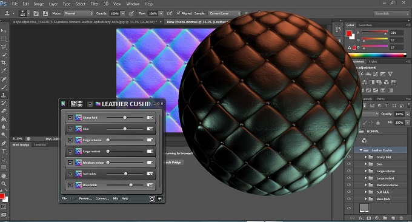Viewport: 412px width, 222px height.
Task: Hide the Sharp fold layer group eye icon
Action: pyautogui.click(x=349, y=157)
